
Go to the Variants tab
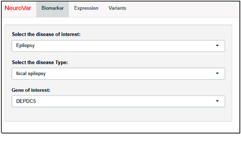117,8
